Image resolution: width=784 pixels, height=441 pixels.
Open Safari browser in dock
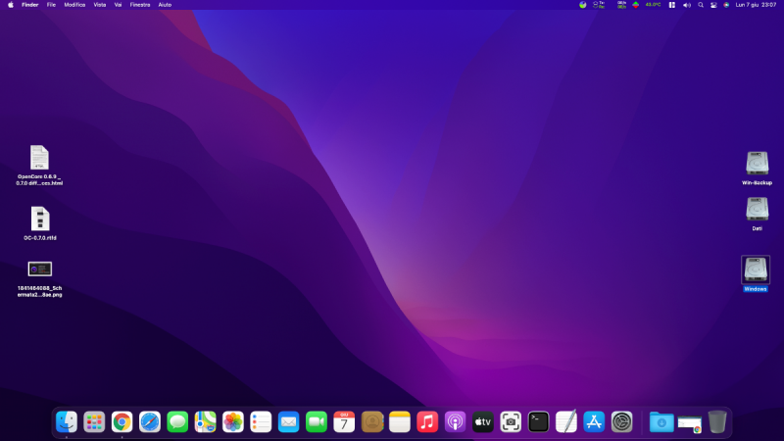click(x=150, y=421)
